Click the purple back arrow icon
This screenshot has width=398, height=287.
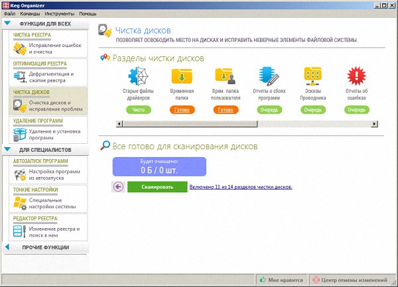point(118,187)
